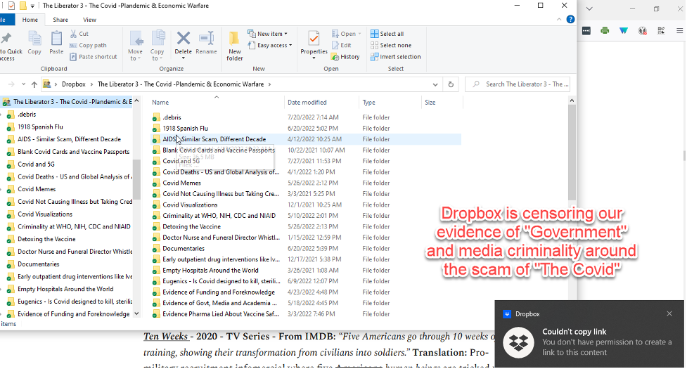The width and height of the screenshot is (687, 369).
Task: Go up one folder level arrow
Action: pos(34,84)
